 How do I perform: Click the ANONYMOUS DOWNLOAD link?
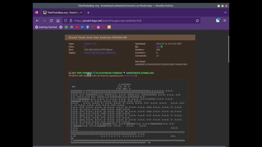click(140, 73)
